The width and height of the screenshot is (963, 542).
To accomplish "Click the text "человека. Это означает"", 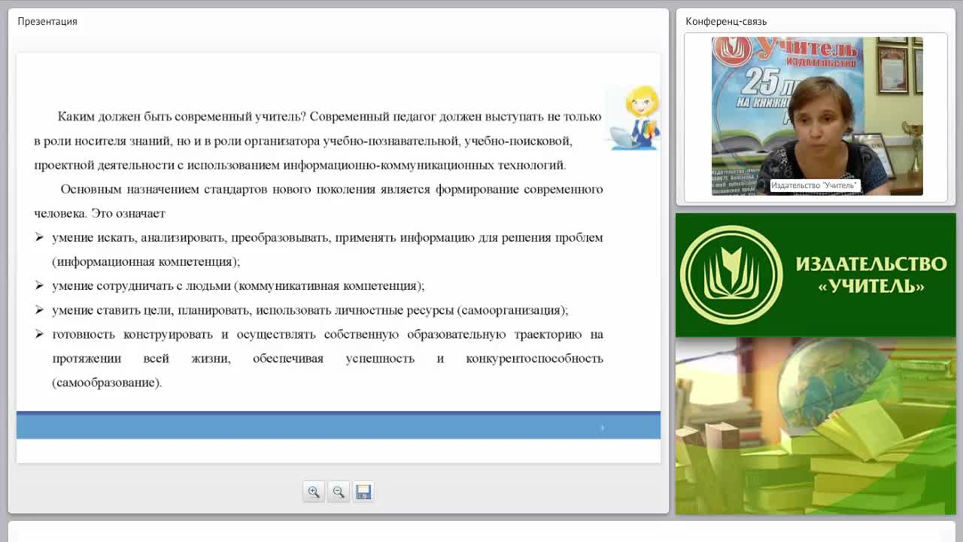I will pos(99,213).
